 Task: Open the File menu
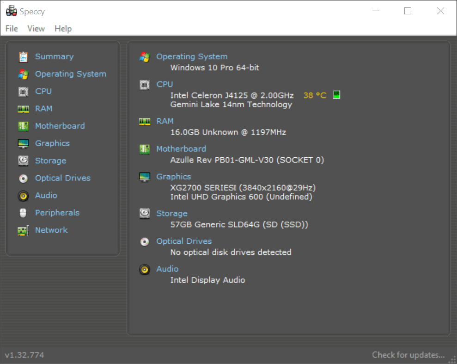click(x=12, y=29)
